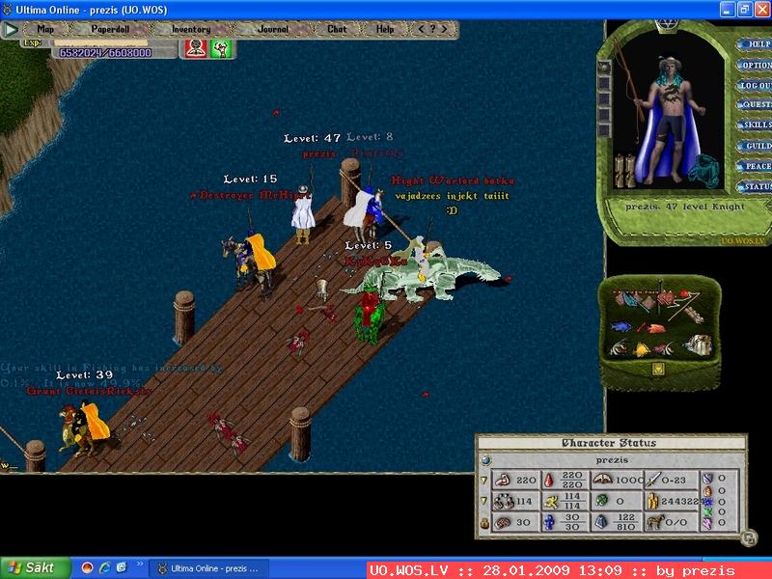
Task: Click the green luck clover icon
Action: click(600, 501)
